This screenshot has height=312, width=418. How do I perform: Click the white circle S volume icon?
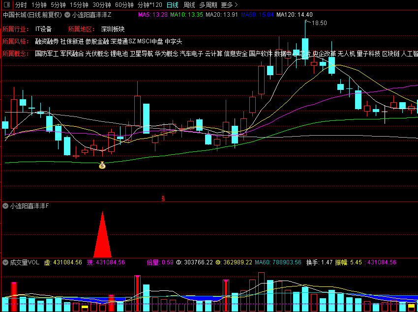click(x=179, y=262)
